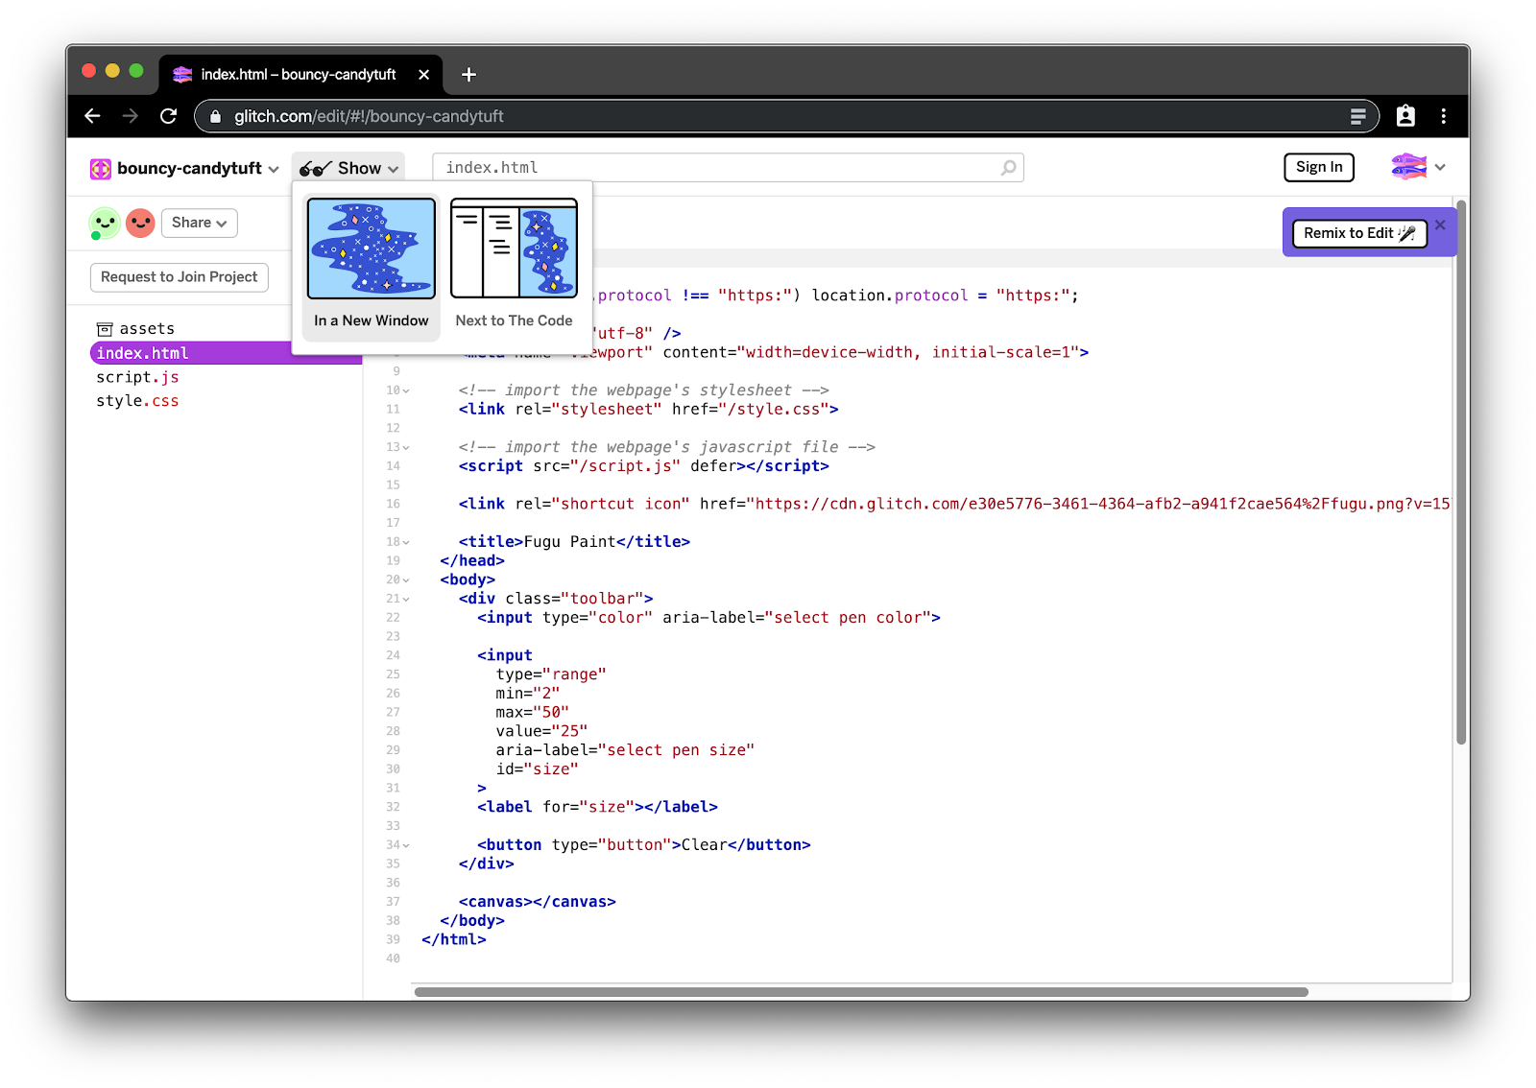The image size is (1536, 1088).
Task: Click the magnifier icon in the file search bar
Action: 1007,167
